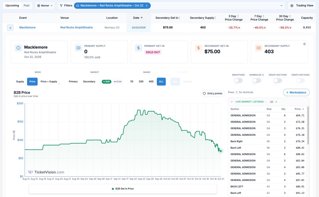319x197 pixels.
Task: Click the Trading View gear icon
Action: pyautogui.click(x=292, y=6)
